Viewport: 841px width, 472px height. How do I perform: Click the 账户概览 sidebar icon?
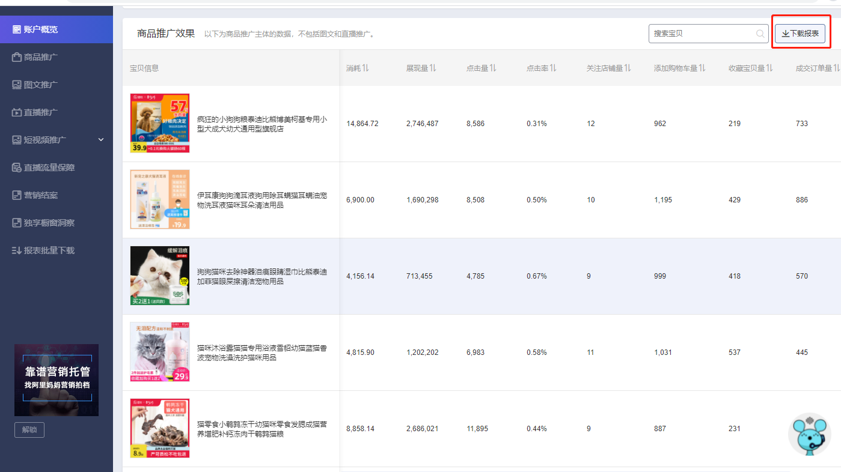click(17, 29)
